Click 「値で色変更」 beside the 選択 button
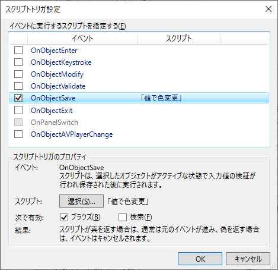Image resolution: width=278 pixels, height=270 pixels. (128, 202)
